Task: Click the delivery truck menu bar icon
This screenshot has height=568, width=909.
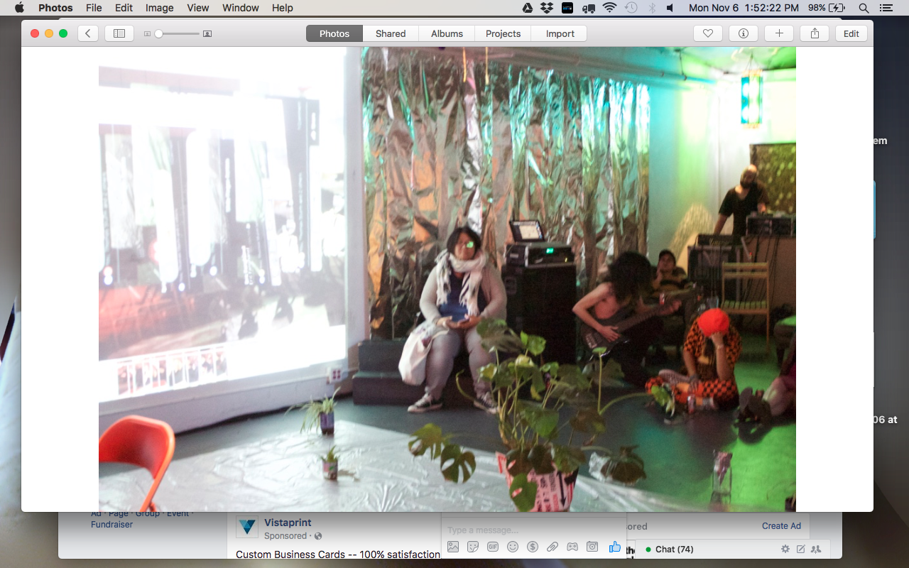Action: point(588,8)
